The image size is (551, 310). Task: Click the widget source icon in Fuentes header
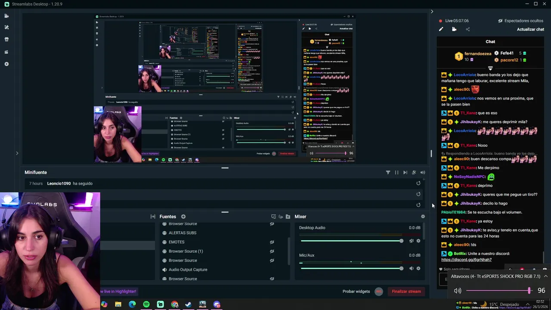[x=273, y=217]
